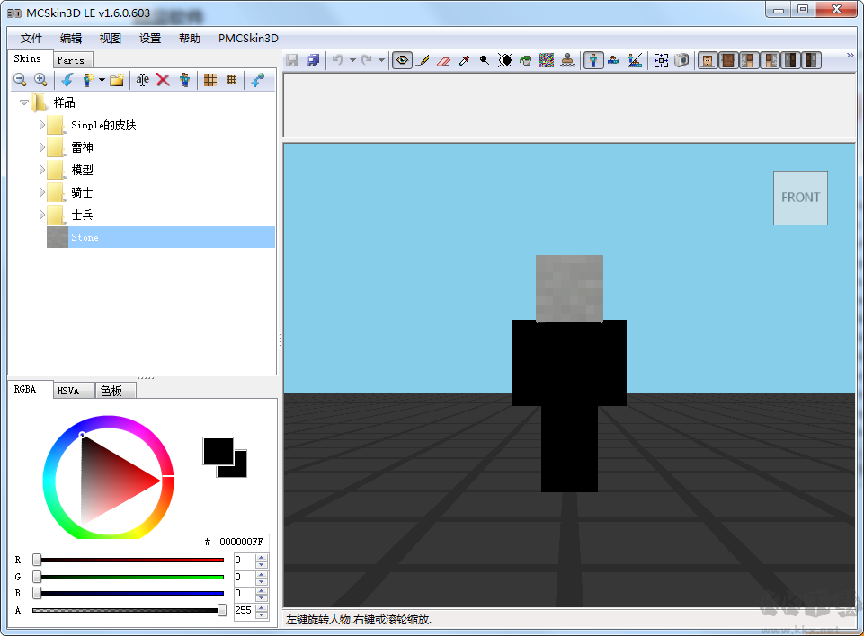Toggle the 3D perspective view mode button
864x636 pixels.
[x=593, y=60]
